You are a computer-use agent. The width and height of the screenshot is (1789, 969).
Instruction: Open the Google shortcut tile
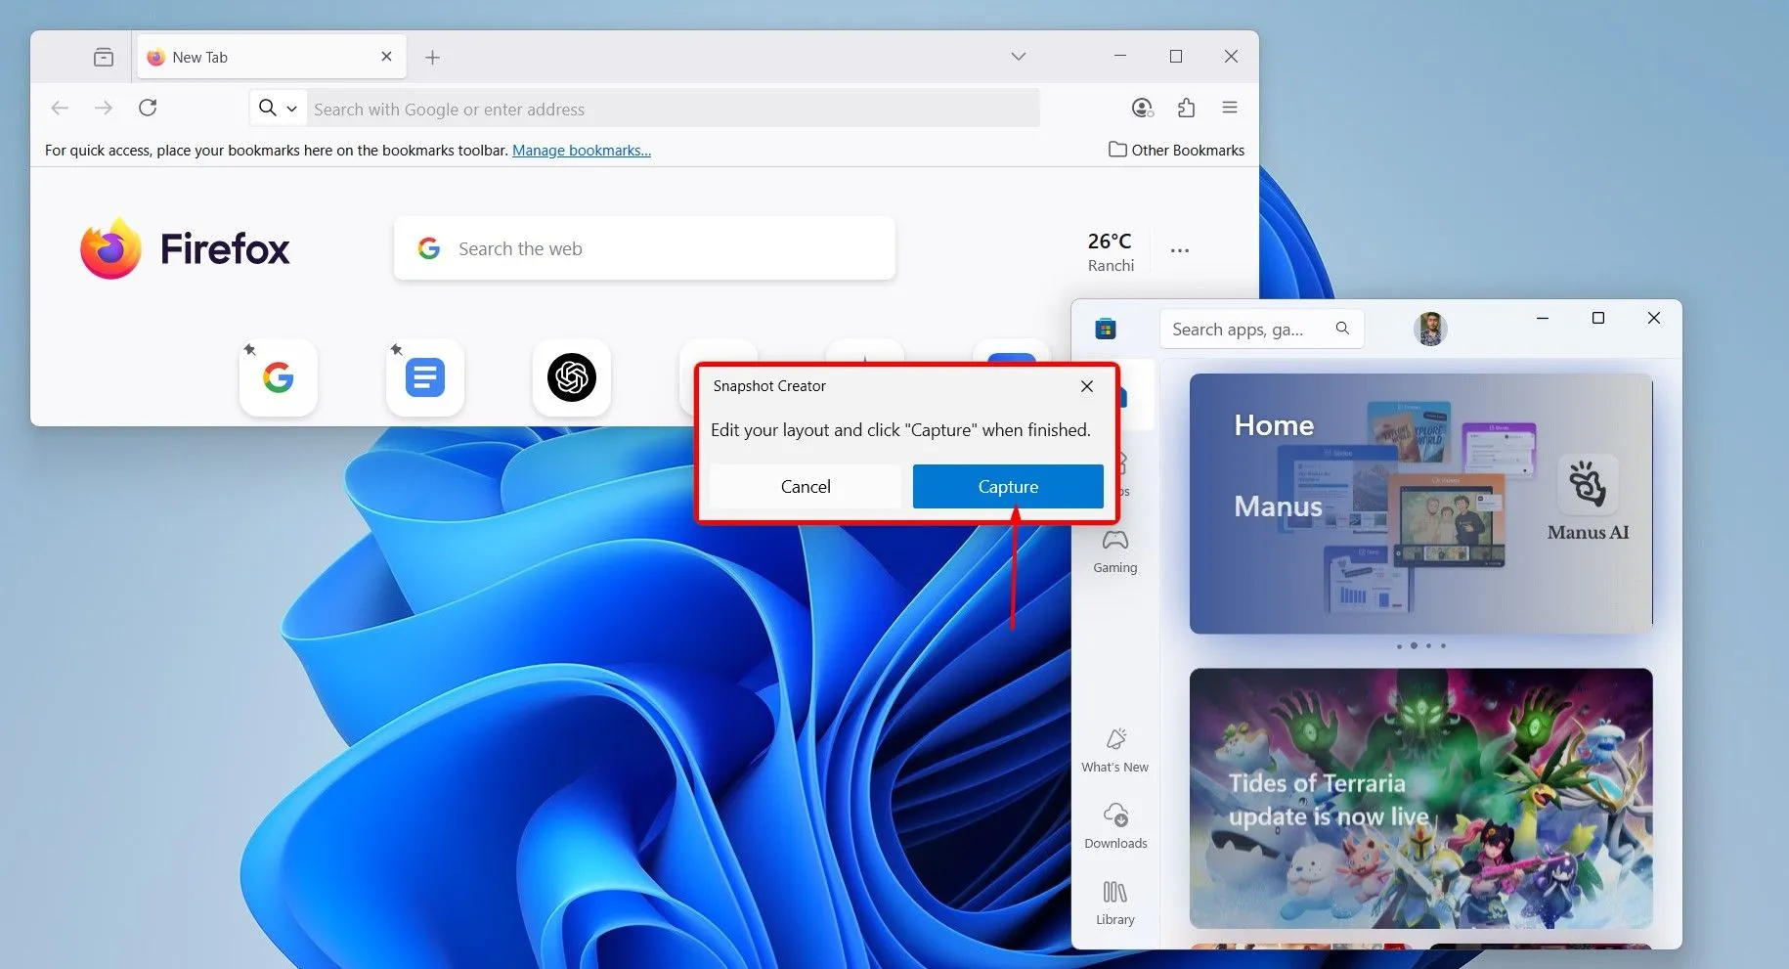coord(279,378)
